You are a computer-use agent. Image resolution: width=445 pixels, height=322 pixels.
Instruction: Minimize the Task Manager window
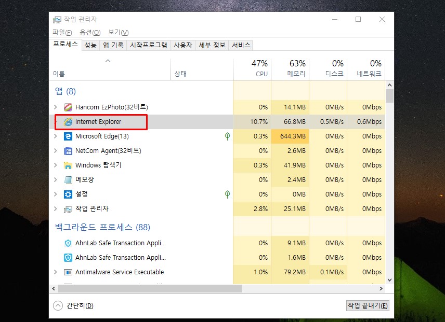click(x=335, y=19)
